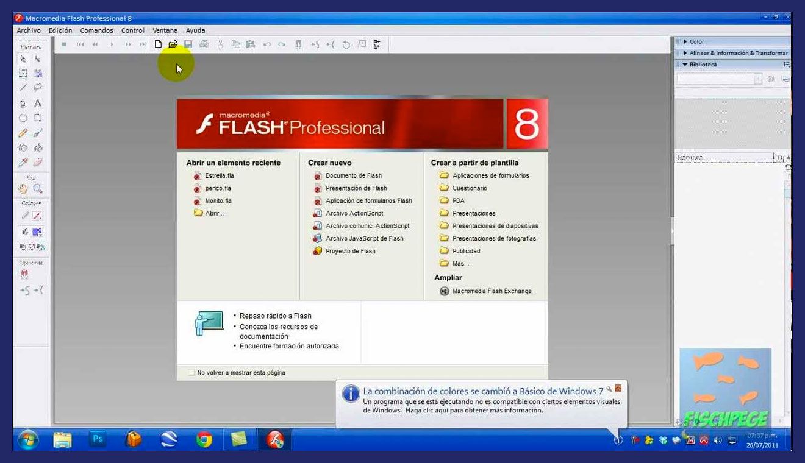Open the Biblioteca panel options menu
Image resolution: width=805 pixels, height=463 pixels.
(x=787, y=64)
